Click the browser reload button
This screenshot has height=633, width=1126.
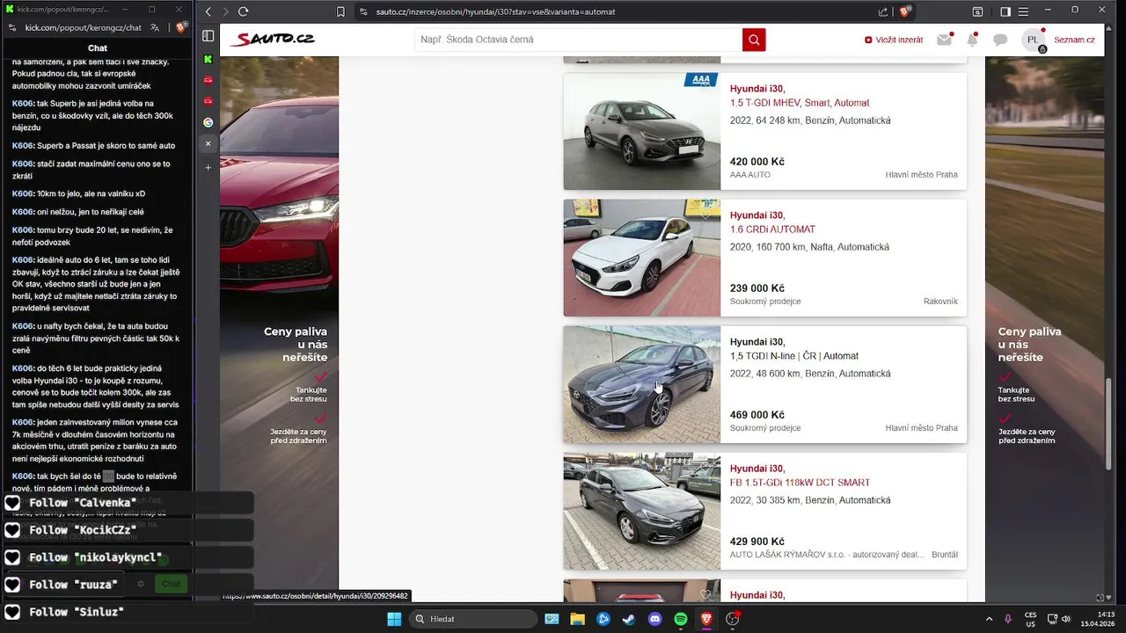243,11
